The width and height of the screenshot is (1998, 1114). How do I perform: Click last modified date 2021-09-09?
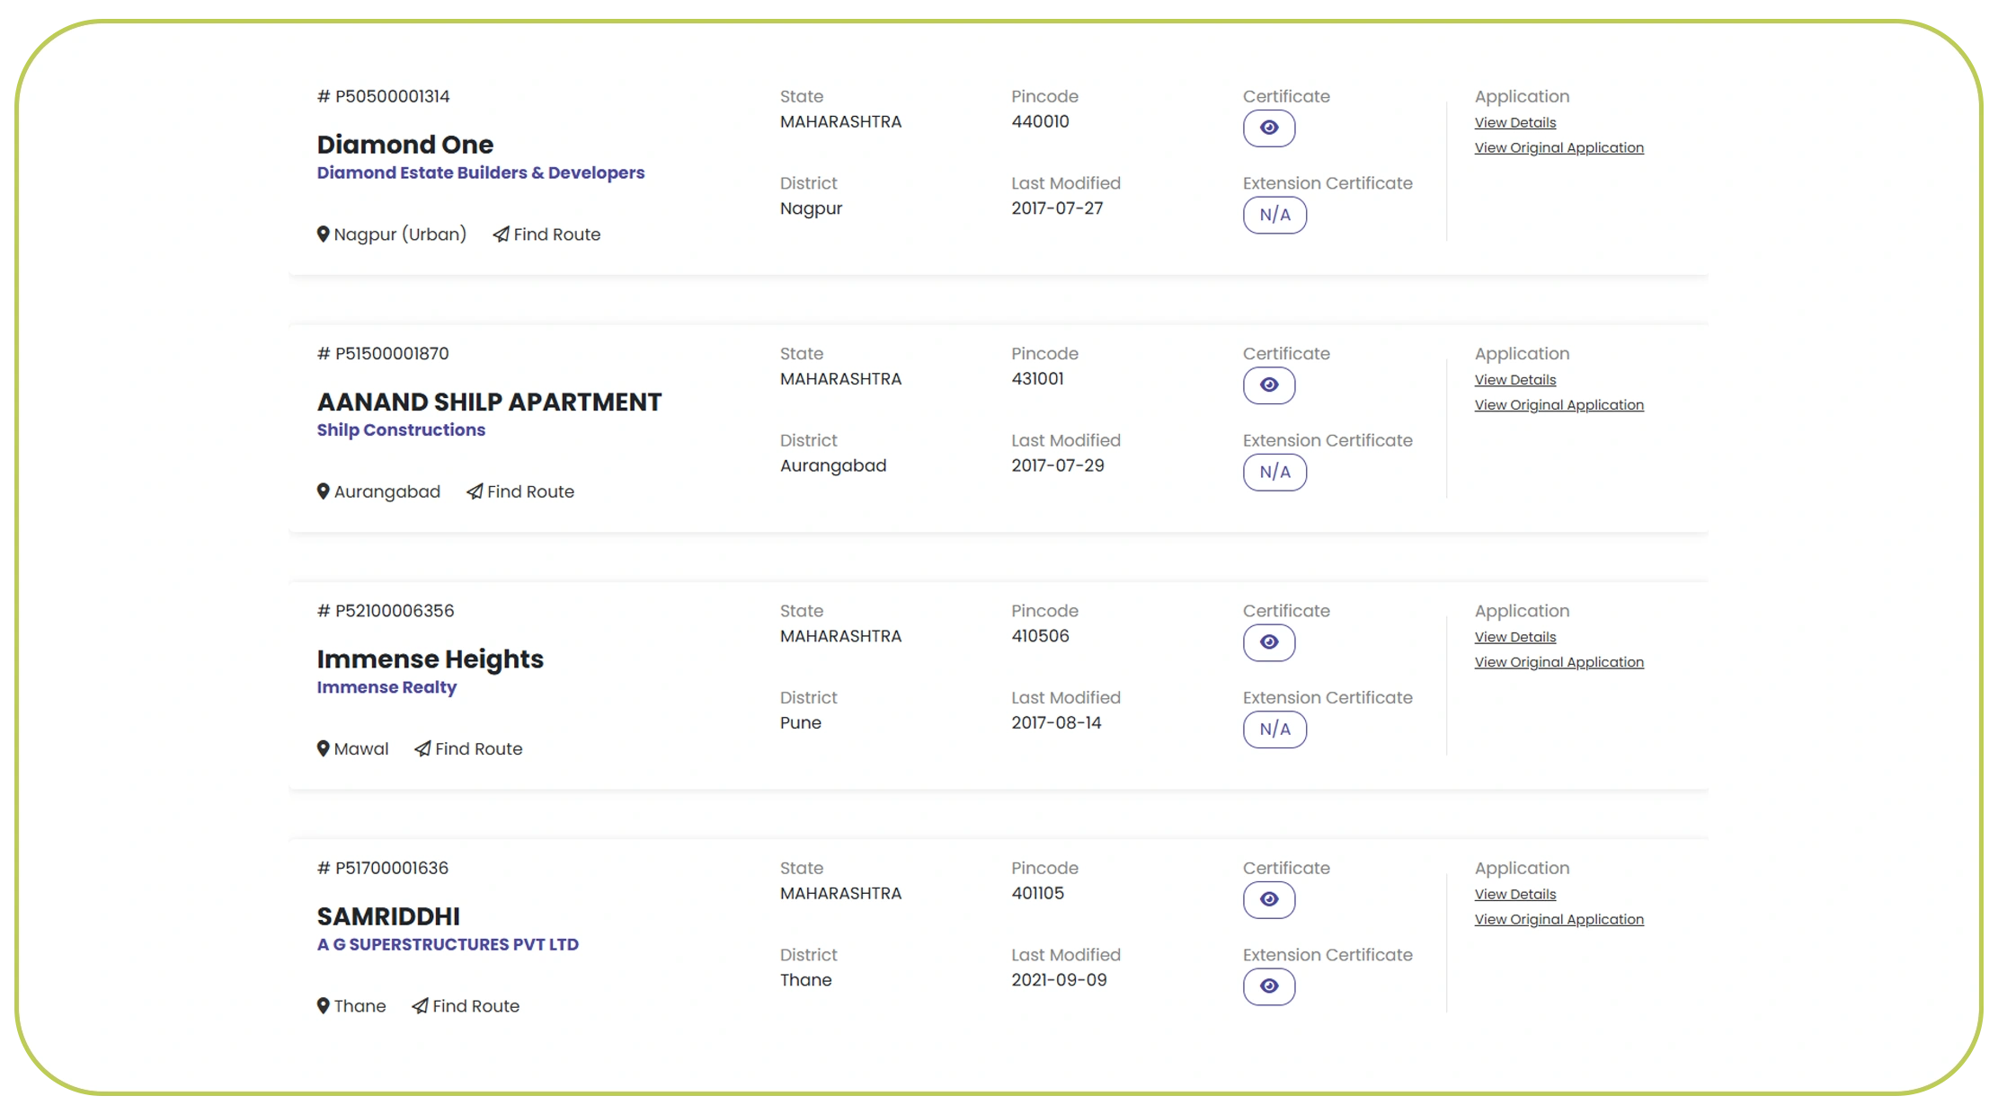click(1059, 980)
